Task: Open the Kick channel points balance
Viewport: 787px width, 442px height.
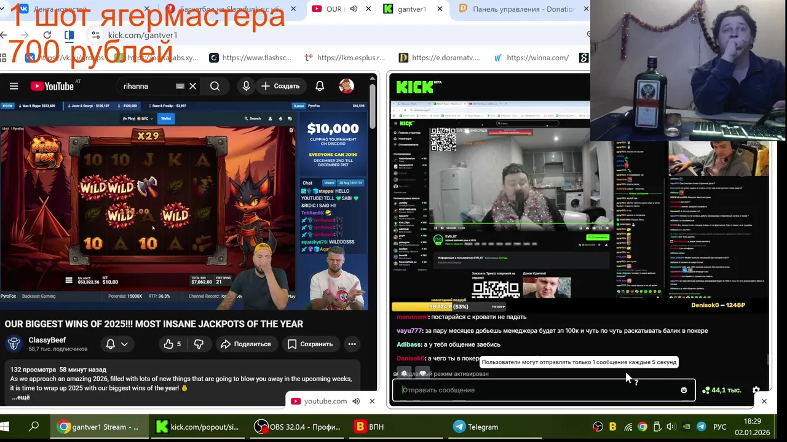Action: (x=722, y=390)
